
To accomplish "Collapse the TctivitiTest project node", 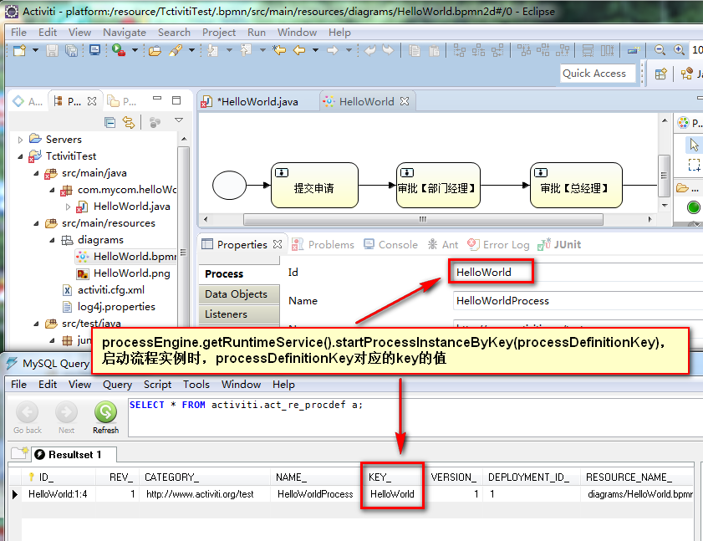I will [20, 156].
